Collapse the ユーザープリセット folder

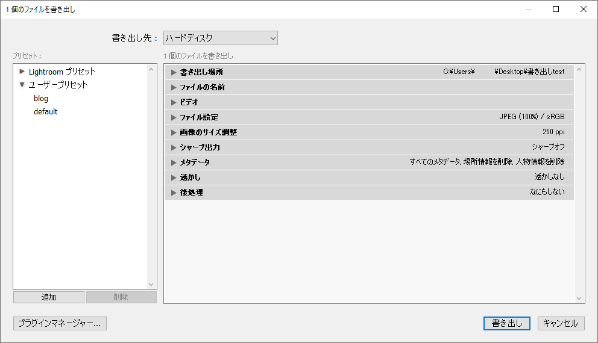coord(22,84)
